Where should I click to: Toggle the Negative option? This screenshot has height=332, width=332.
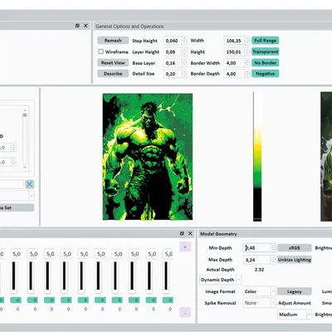pos(265,74)
